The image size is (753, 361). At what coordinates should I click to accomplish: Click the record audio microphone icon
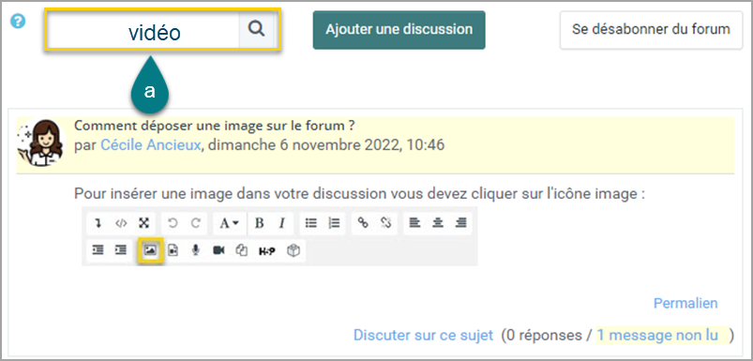[x=195, y=250]
